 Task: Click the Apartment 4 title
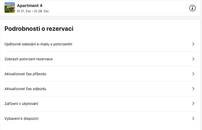(x=30, y=5)
